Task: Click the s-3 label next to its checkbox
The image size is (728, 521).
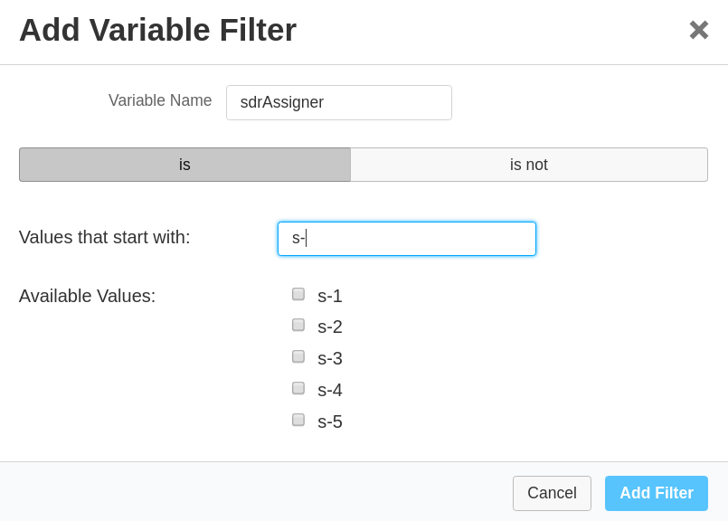Action: pyautogui.click(x=329, y=358)
